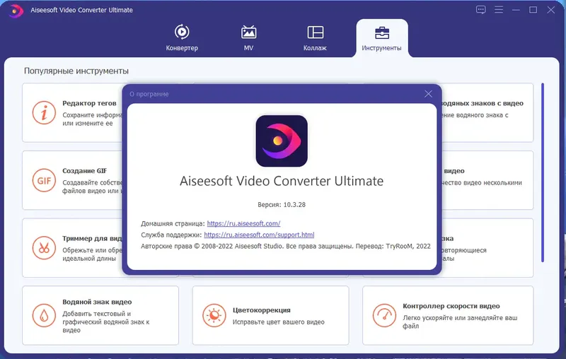This screenshot has height=359, width=566.
Task: Maximize the Aiseesoft window
Action: coord(533,10)
